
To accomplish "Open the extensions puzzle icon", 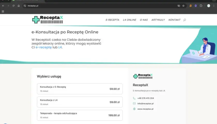I will coord(201,6).
